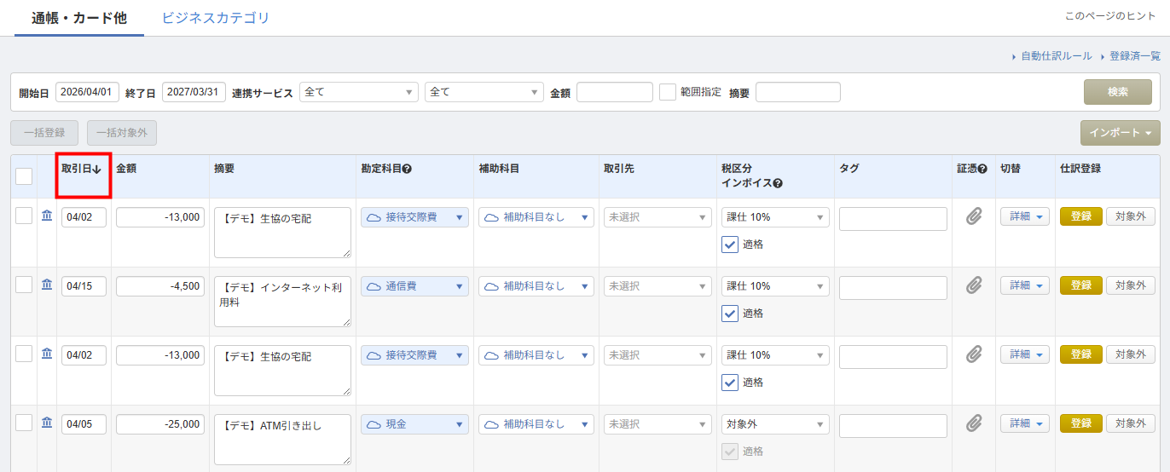Expand the インポート dropdown button

click(1120, 133)
